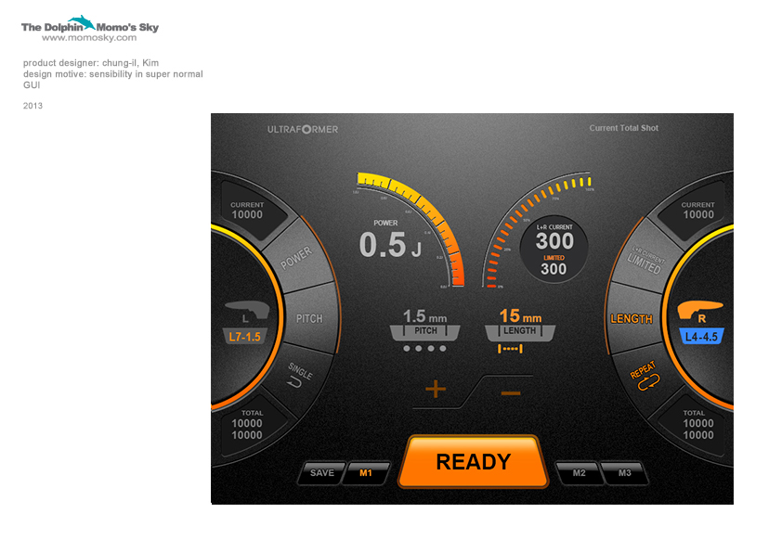The width and height of the screenshot is (782, 552).
Task: Click the right TOTAL 10000 counter
Action: click(698, 426)
